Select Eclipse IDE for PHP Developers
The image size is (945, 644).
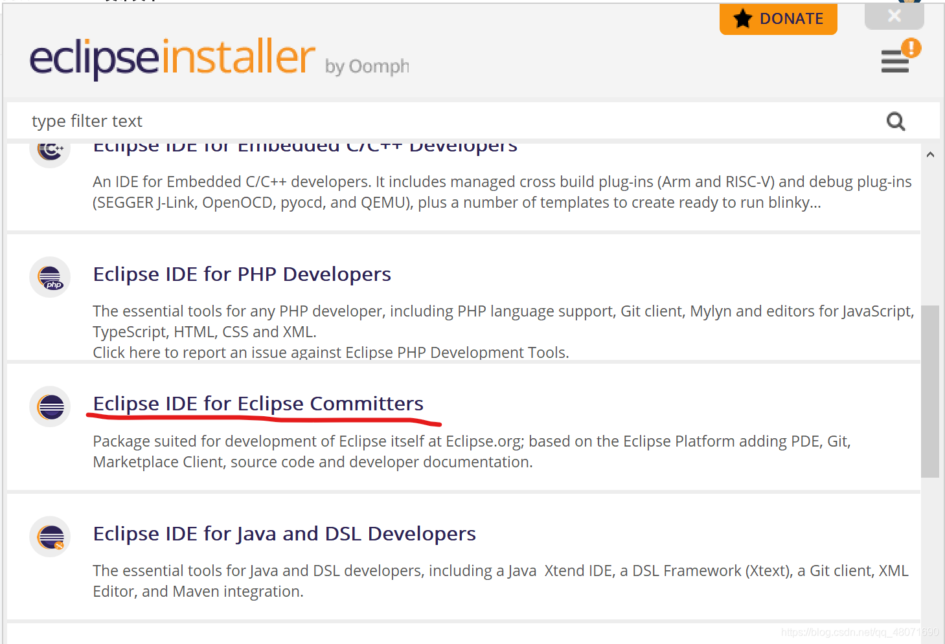(242, 274)
